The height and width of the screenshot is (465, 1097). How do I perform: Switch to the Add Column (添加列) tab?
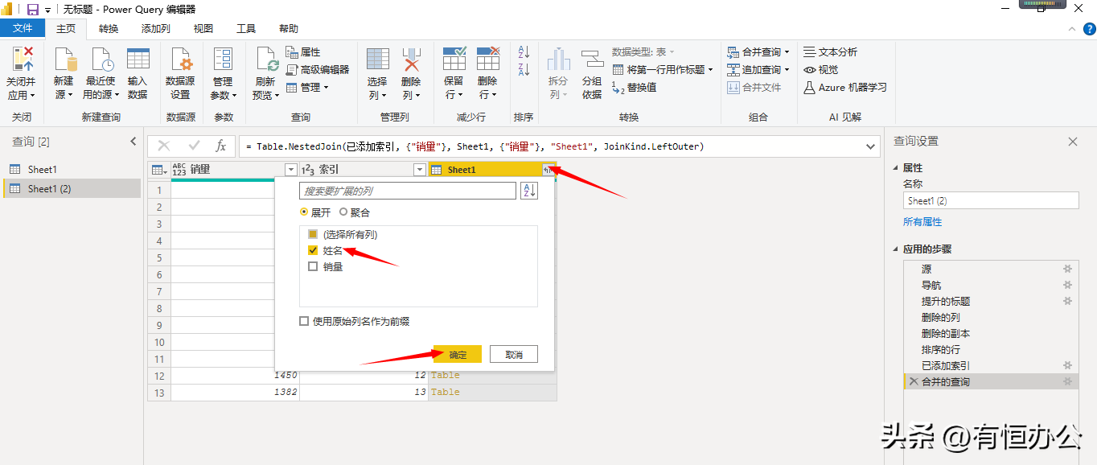pyautogui.click(x=155, y=29)
